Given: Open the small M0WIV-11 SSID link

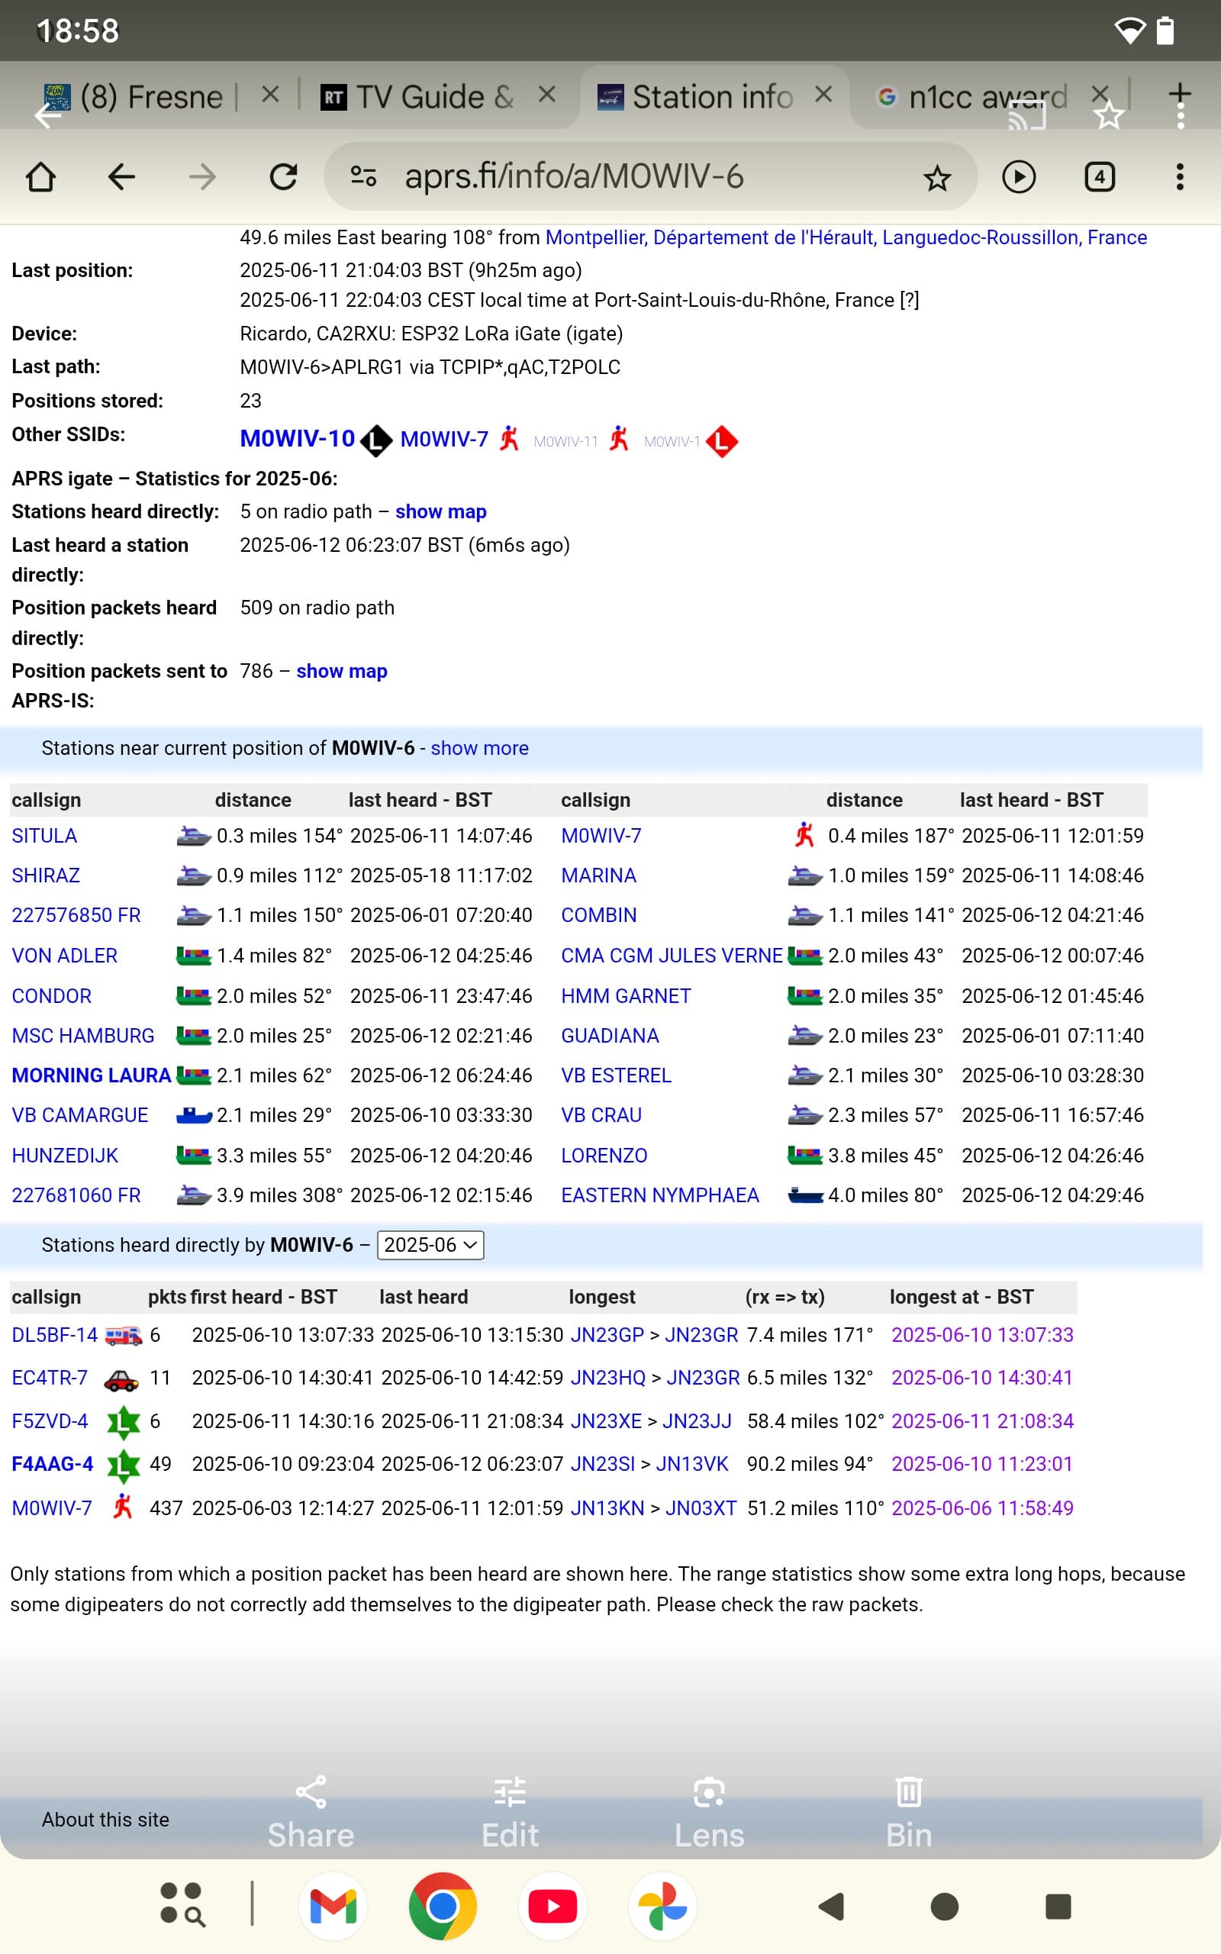Looking at the screenshot, I should (565, 442).
